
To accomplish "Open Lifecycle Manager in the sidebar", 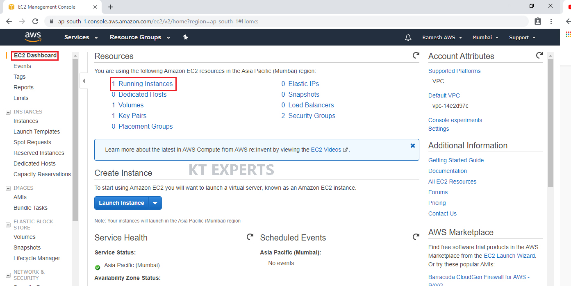I will point(37,258).
